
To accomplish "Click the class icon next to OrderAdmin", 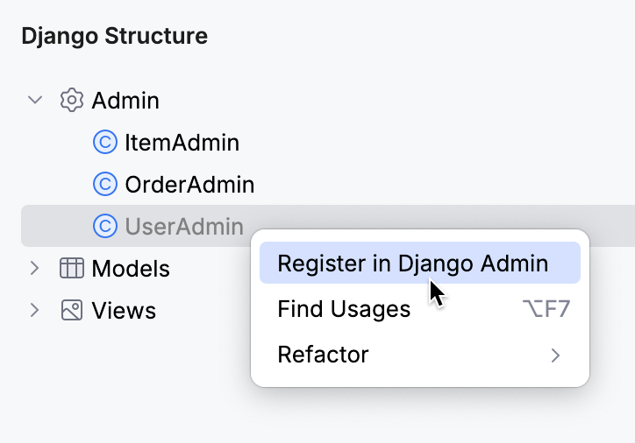I will click(104, 184).
